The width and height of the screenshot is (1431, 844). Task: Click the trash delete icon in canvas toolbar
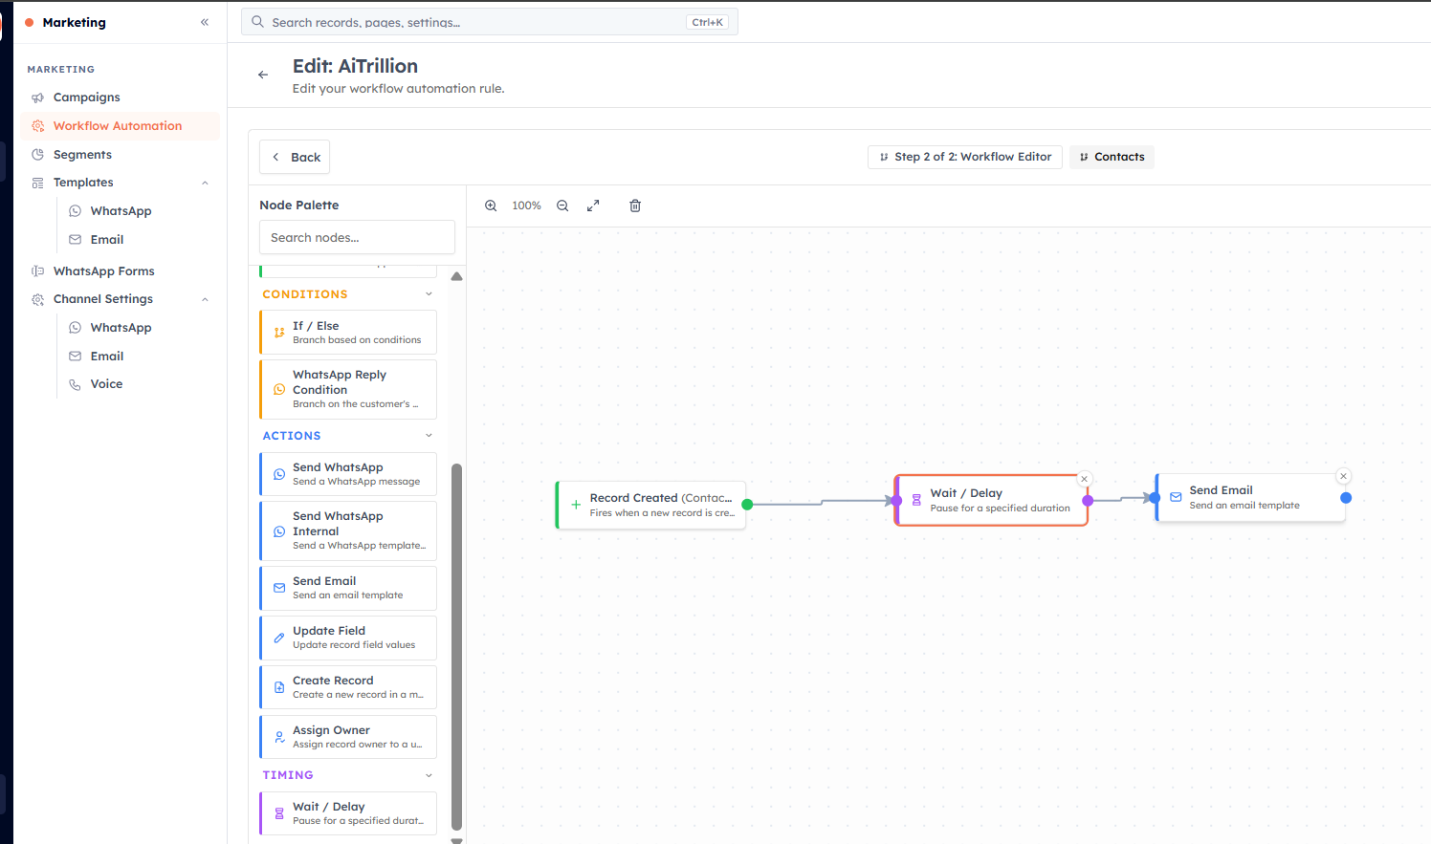click(635, 206)
